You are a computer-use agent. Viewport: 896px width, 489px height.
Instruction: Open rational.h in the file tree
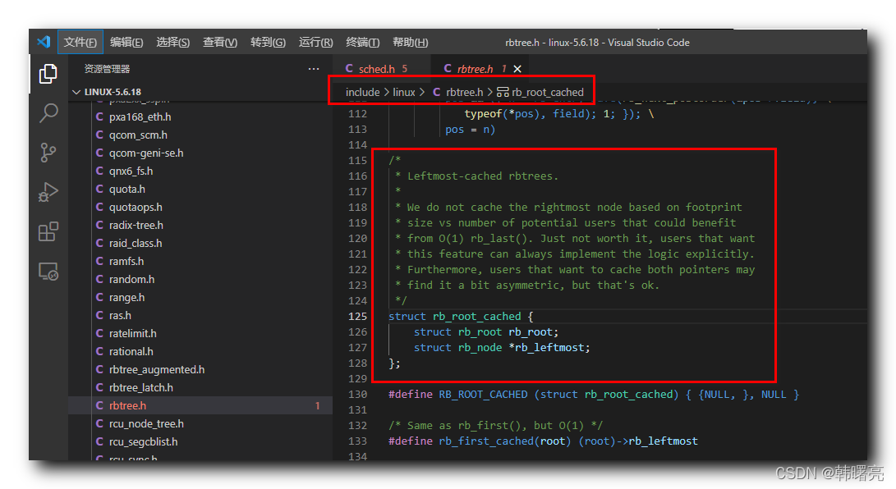131,351
